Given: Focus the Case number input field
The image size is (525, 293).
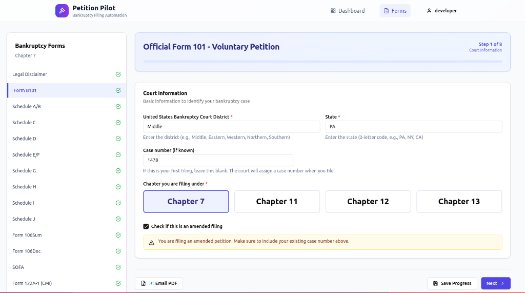Looking at the screenshot, I should click(218, 160).
